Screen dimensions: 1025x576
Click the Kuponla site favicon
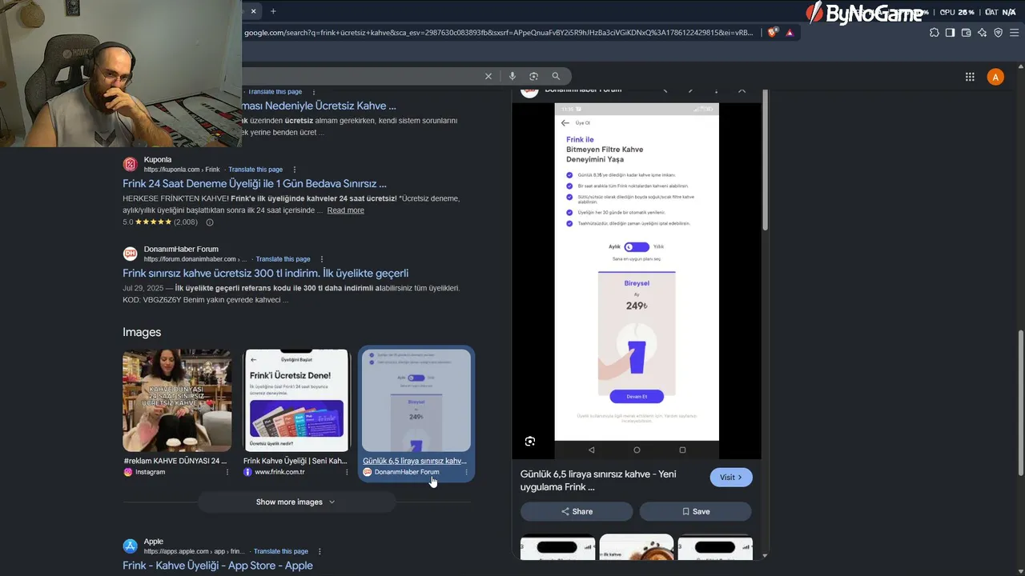130,164
